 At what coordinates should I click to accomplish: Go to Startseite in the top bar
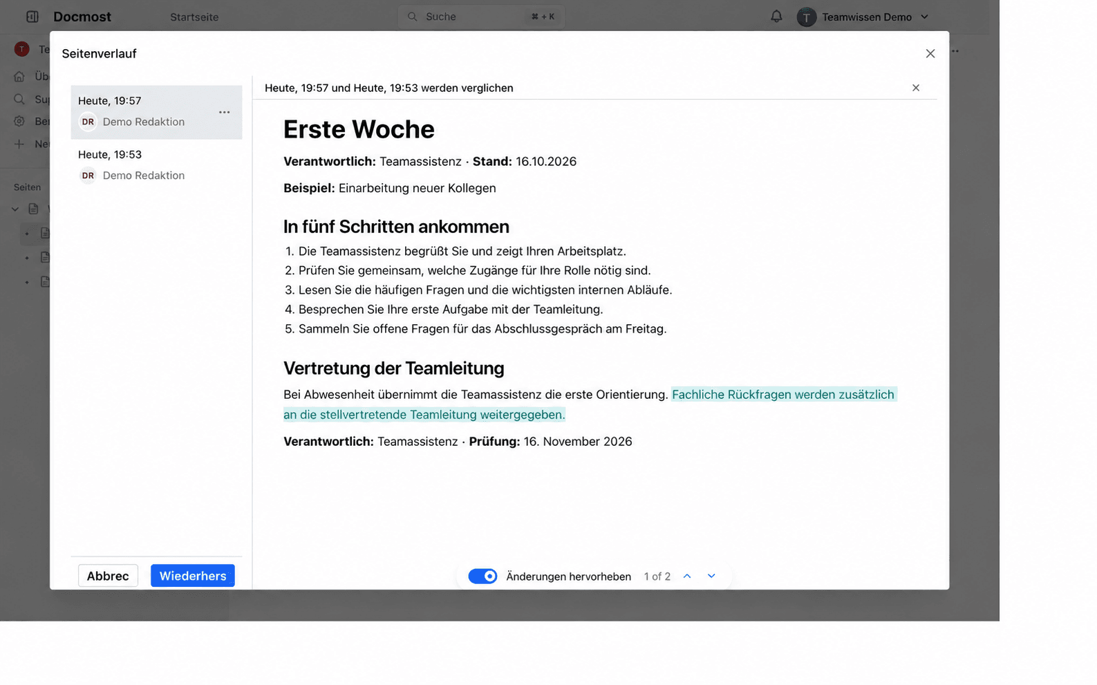coord(194,17)
